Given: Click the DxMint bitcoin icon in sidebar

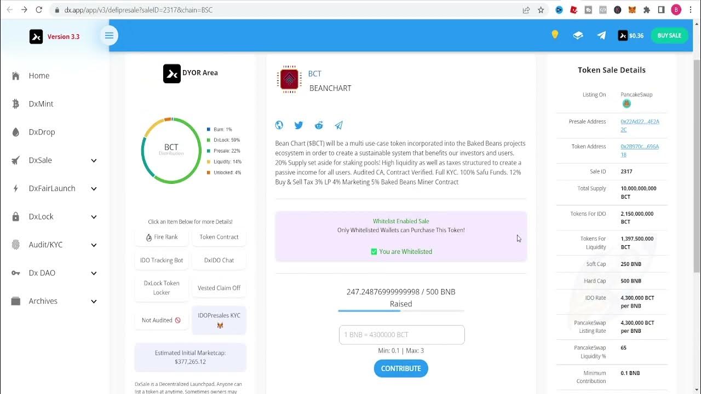Looking at the screenshot, I should pos(16,104).
